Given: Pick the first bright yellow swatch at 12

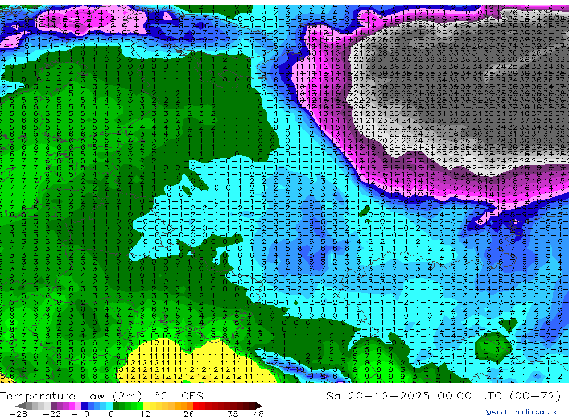Looking at the screenshot, I should pos(147,406).
